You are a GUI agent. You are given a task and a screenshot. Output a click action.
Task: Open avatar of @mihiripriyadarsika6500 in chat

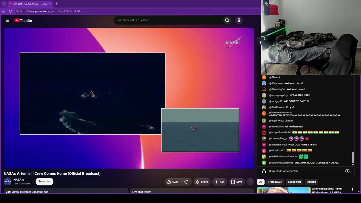[x=264, y=156]
